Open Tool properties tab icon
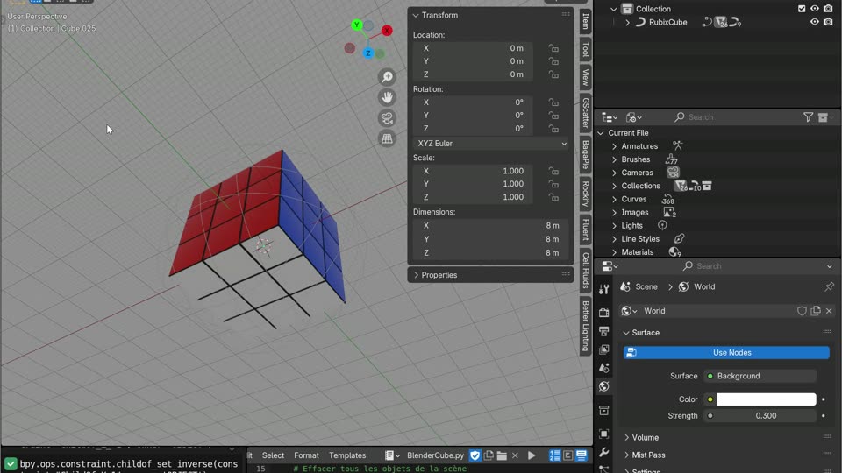842x473 pixels. point(604,289)
